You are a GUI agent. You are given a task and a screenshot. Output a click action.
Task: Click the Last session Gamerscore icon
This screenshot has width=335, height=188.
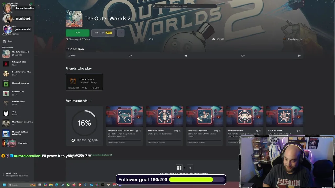click(x=186, y=56)
